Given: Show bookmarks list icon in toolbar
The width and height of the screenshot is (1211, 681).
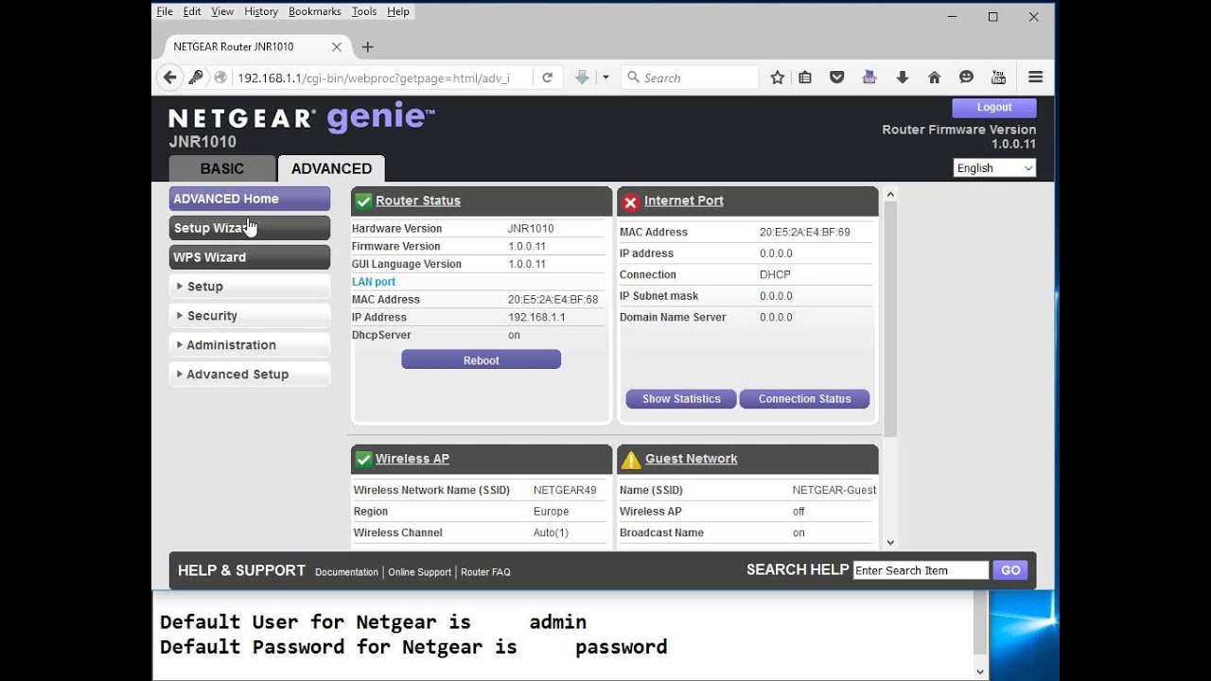Looking at the screenshot, I should [x=805, y=78].
